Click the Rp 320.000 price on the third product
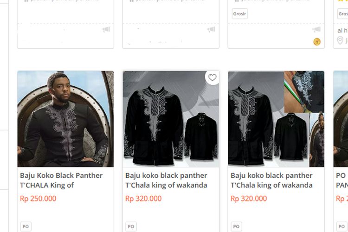The height and width of the screenshot is (232, 348). (x=249, y=199)
